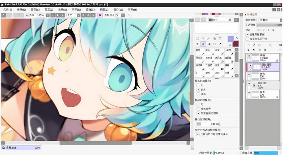Screen dimensions: 287x155
Task: Zoom out with the minus button
Action: click(53, 15)
